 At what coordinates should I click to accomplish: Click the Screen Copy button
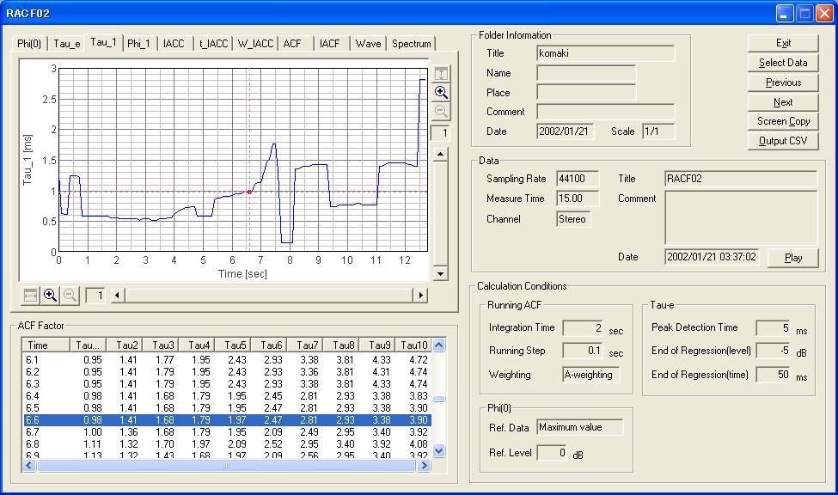point(783,121)
